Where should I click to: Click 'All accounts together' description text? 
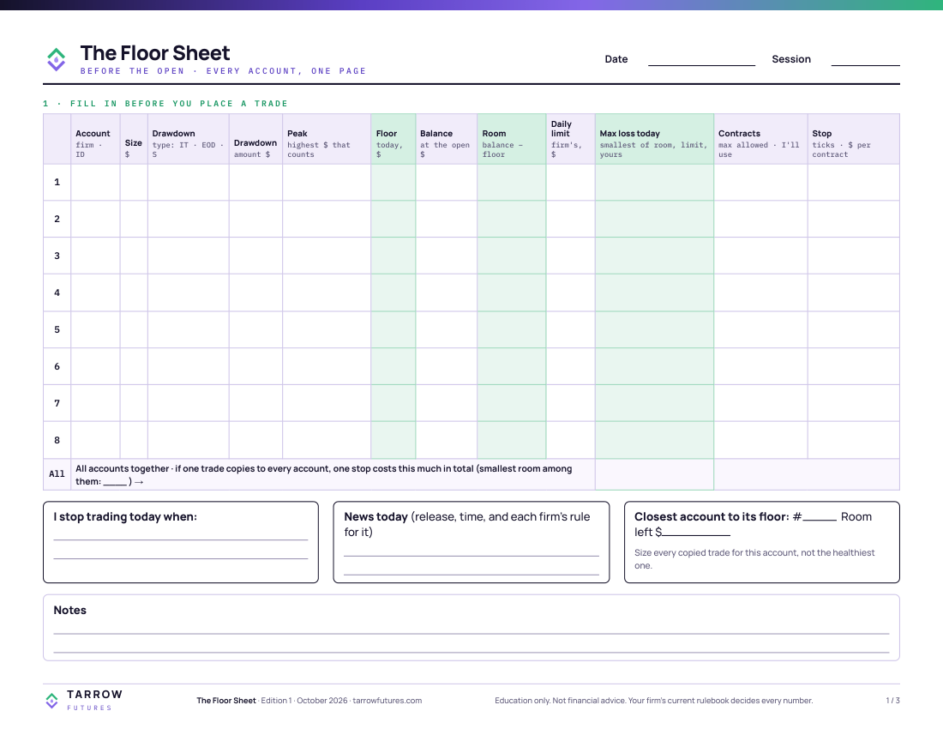tap(323, 474)
